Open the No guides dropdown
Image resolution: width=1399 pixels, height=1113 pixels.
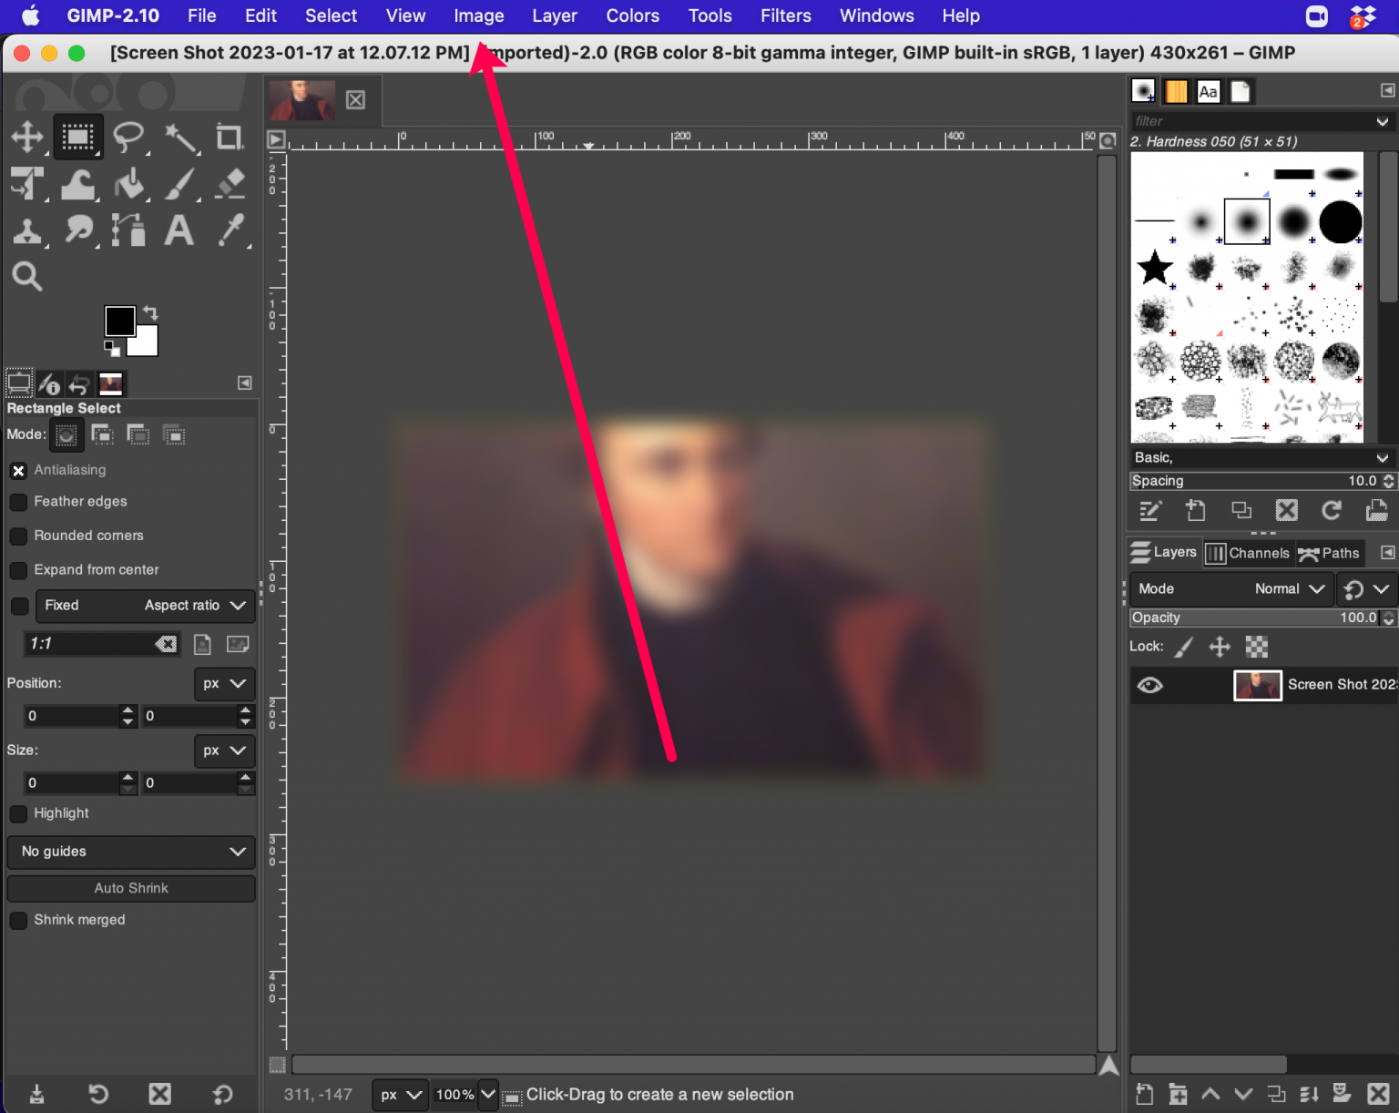(130, 852)
